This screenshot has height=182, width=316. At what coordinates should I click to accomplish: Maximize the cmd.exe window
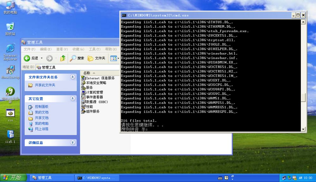click(298, 15)
